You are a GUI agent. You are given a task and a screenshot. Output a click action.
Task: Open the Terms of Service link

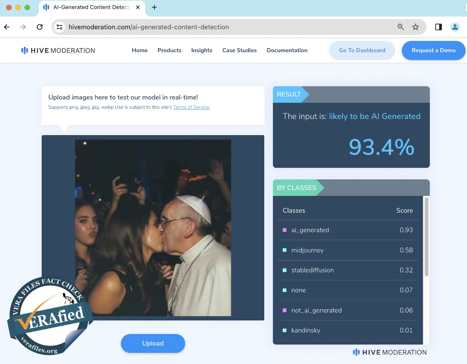click(x=191, y=107)
